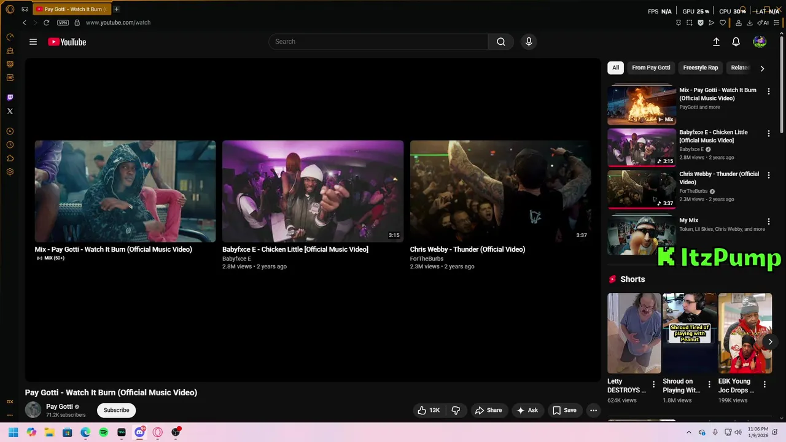Screen dimensions: 786x442
Task: Open options for Chris Webby Thunder
Action: pos(768,175)
